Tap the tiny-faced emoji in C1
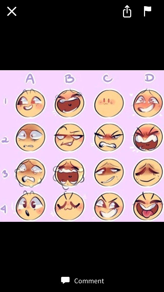 click(109, 103)
